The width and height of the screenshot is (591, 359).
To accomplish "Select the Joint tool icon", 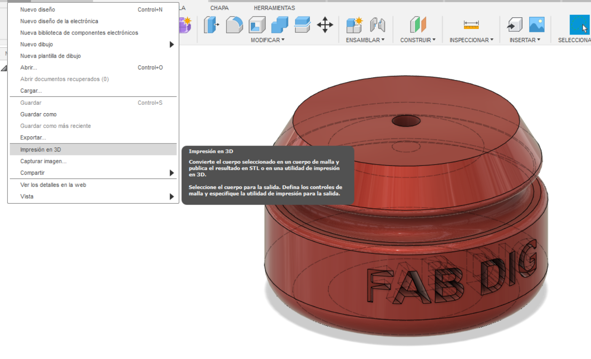I will [378, 25].
